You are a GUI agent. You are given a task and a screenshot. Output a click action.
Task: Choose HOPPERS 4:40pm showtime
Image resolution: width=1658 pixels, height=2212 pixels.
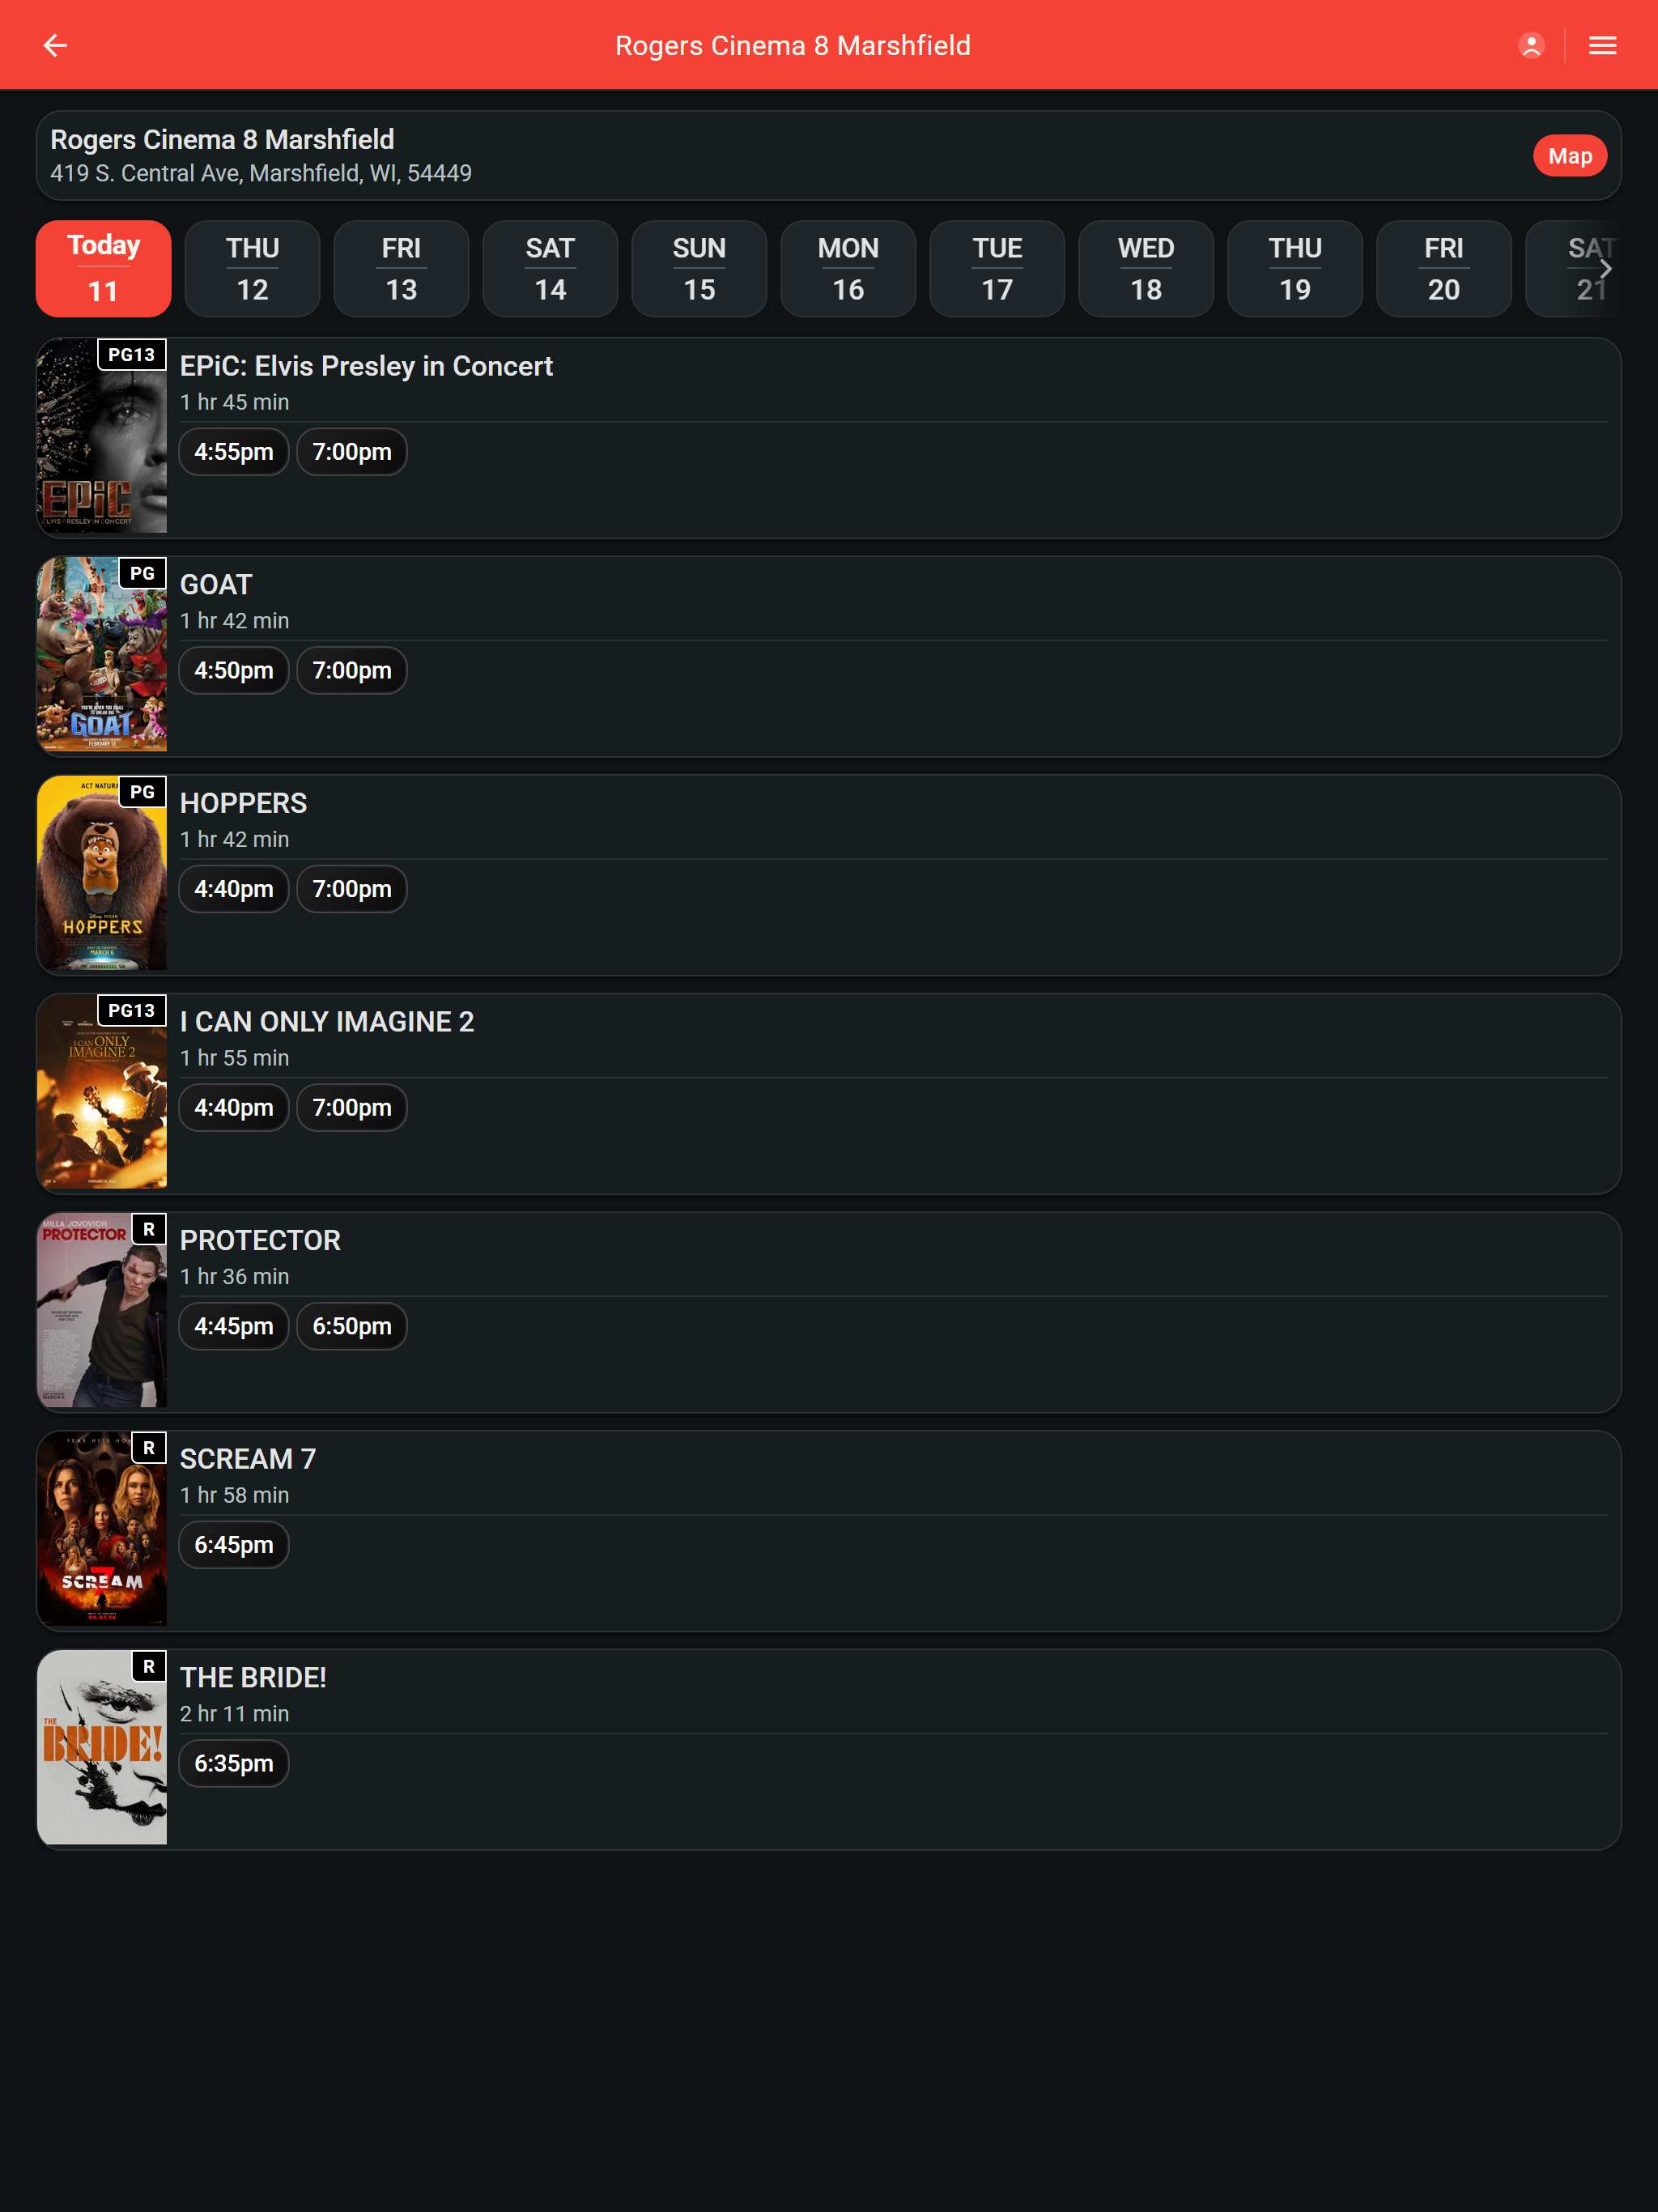point(234,889)
